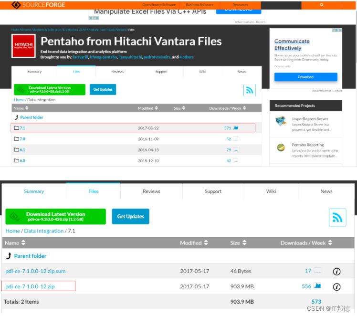
Task: Open the Open Source Software menu
Action: 159,5
